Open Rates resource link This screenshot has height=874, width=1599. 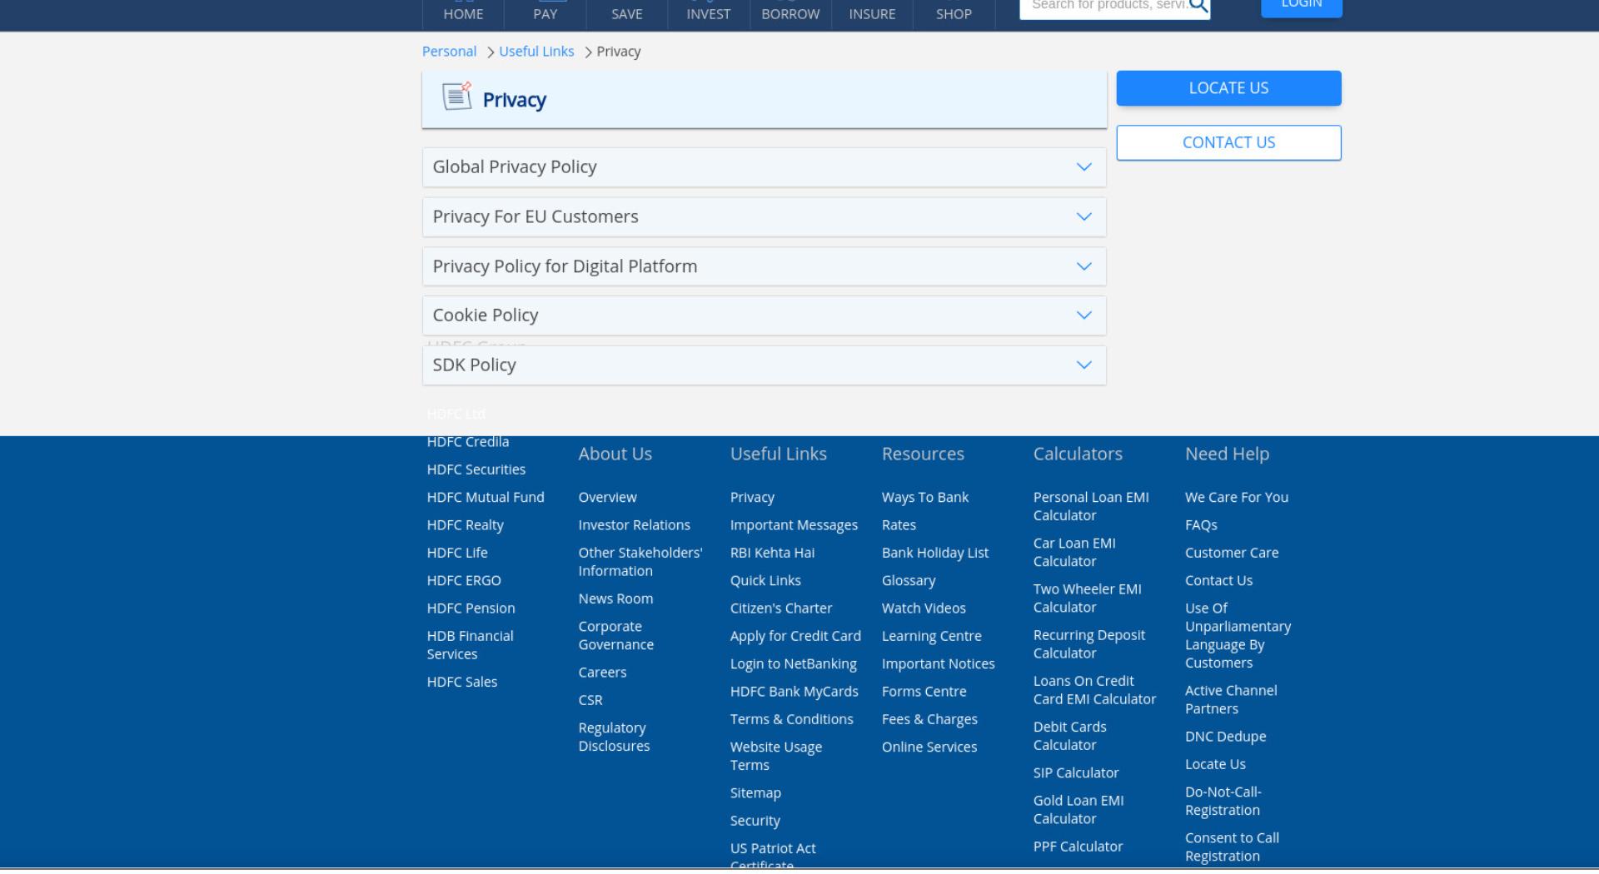pyautogui.click(x=899, y=525)
